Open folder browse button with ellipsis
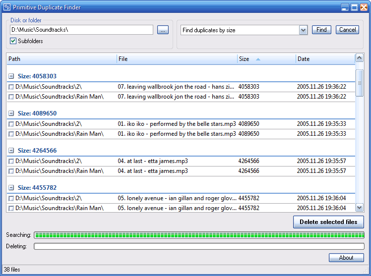 tap(163, 30)
